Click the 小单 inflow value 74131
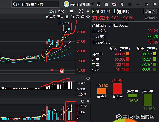The width and height of the screenshot is (159, 122). tap(120, 70)
